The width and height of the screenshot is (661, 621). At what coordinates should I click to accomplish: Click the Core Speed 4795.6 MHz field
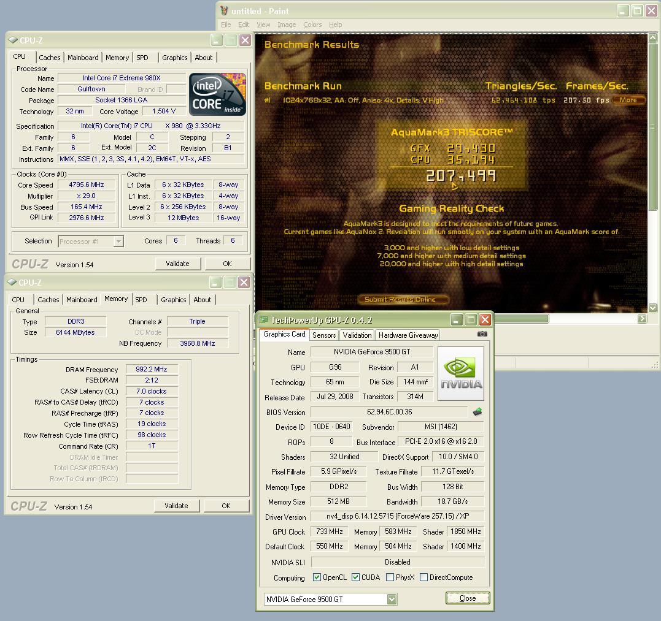click(x=87, y=185)
